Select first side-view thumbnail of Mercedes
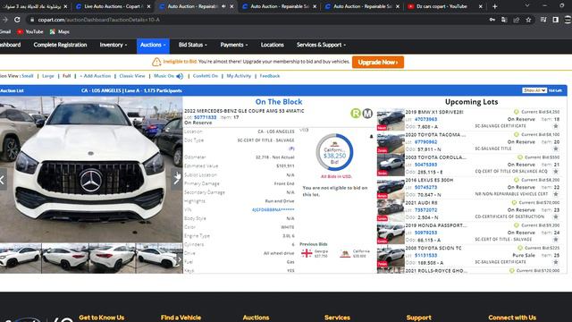The image size is (572, 322). (x=21, y=258)
